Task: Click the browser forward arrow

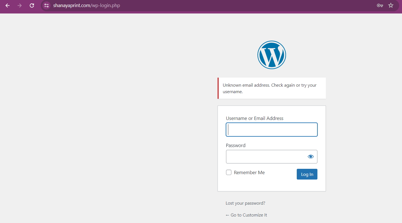Action: [20, 5]
